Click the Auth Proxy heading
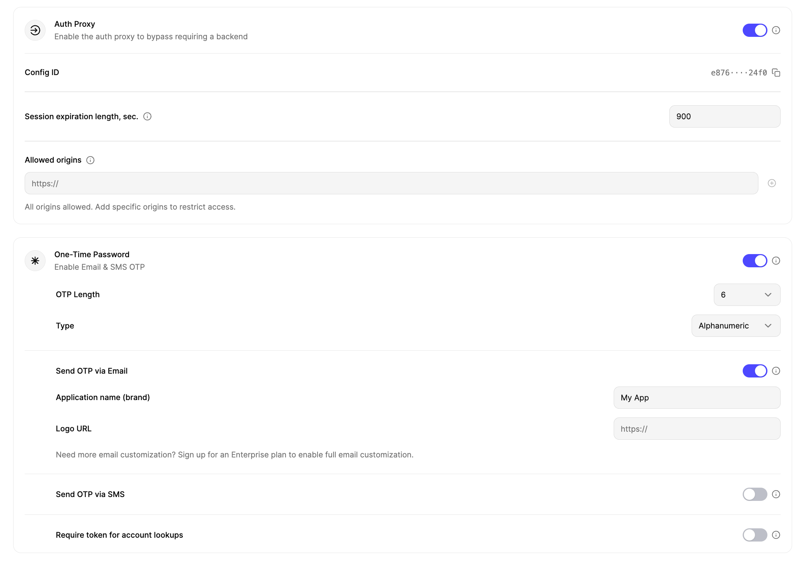This screenshot has height=561, width=806. [x=75, y=24]
